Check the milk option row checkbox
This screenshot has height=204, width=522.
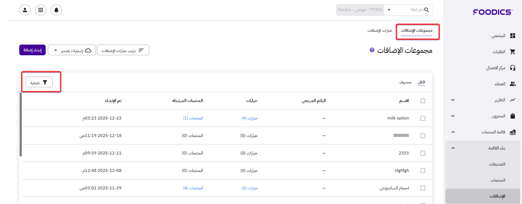pyautogui.click(x=423, y=118)
